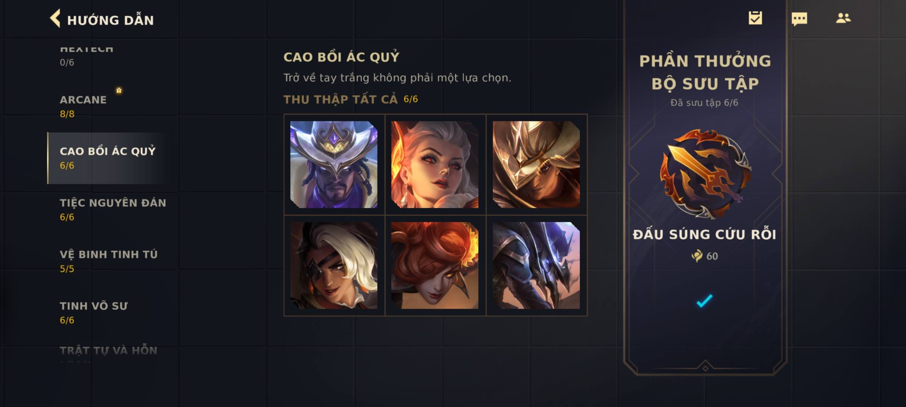The image size is (906, 407).
Task: Open the missions checklist icon
Action: coord(755,18)
